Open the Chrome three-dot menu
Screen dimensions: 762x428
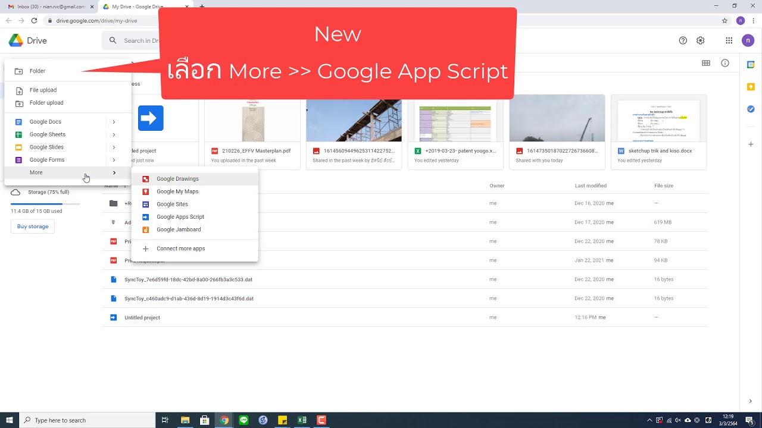pyautogui.click(x=754, y=20)
